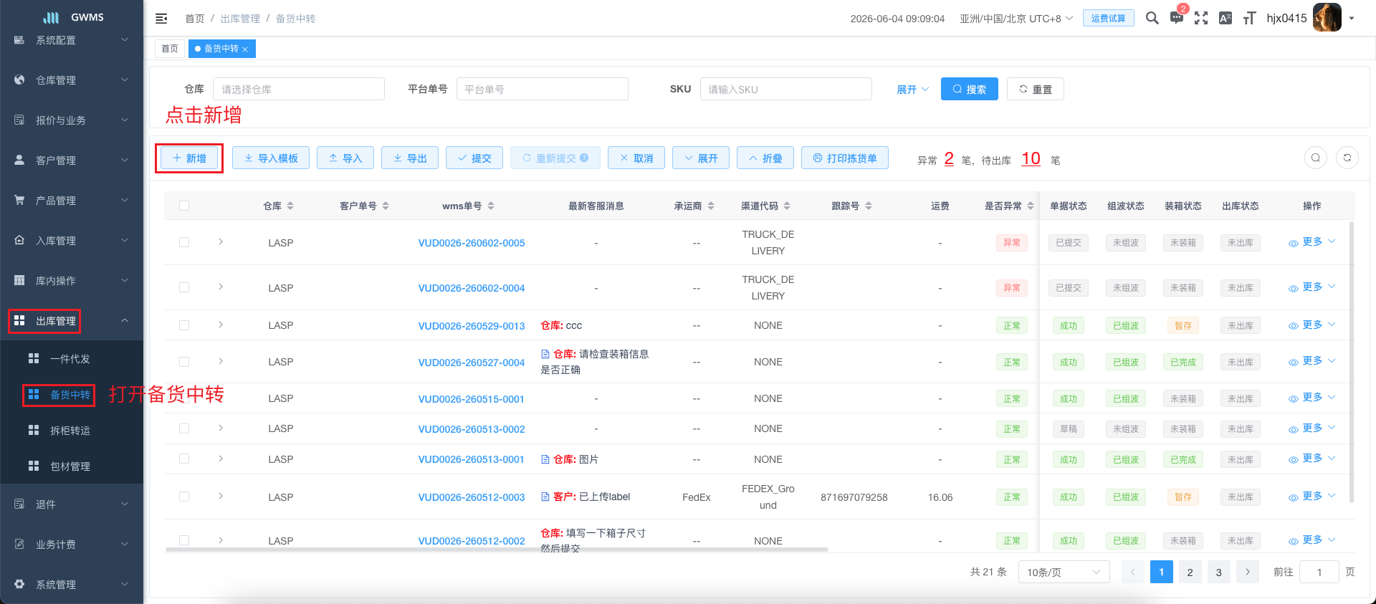Screen dimensions: 1376x604
Task: Click the help icon on 重新提交
Action: pyautogui.click(x=584, y=158)
